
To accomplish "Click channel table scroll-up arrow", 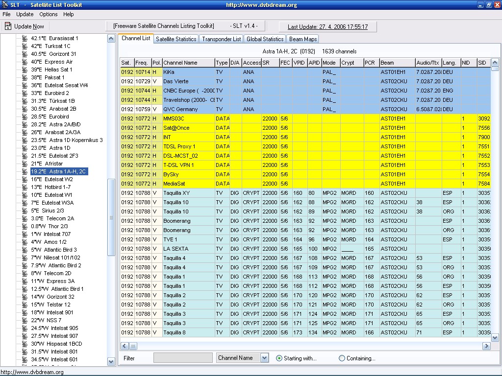I will pos(495,63).
